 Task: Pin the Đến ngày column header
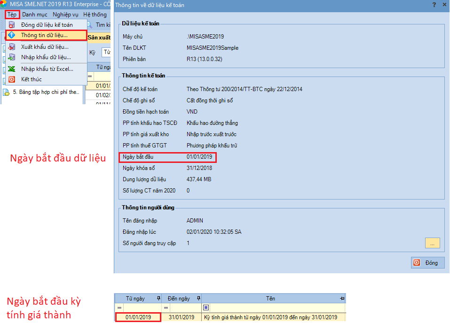click(198, 299)
